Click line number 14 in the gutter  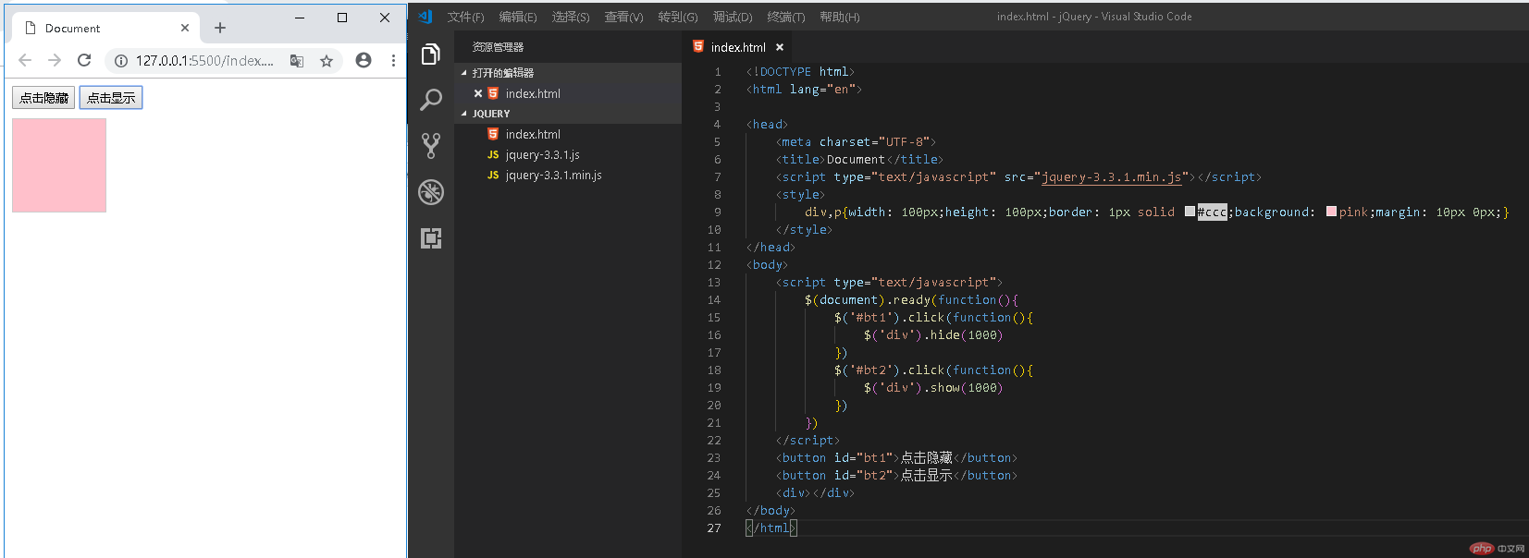714,300
